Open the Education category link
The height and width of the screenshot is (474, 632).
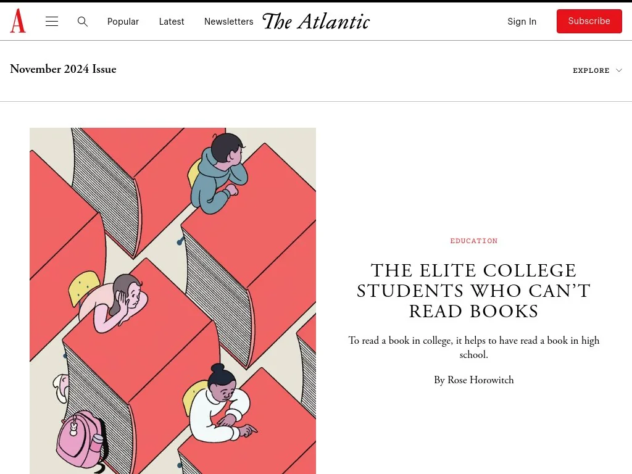point(474,241)
